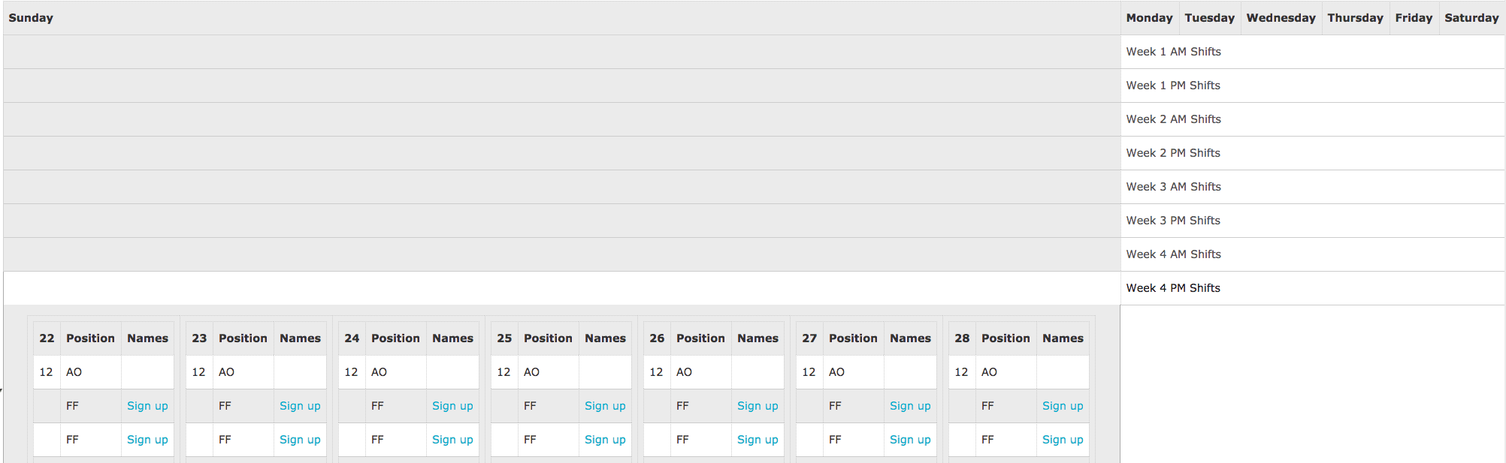This screenshot has height=463, width=1506.
Task: Select the Wednesday column header
Action: click(1281, 17)
